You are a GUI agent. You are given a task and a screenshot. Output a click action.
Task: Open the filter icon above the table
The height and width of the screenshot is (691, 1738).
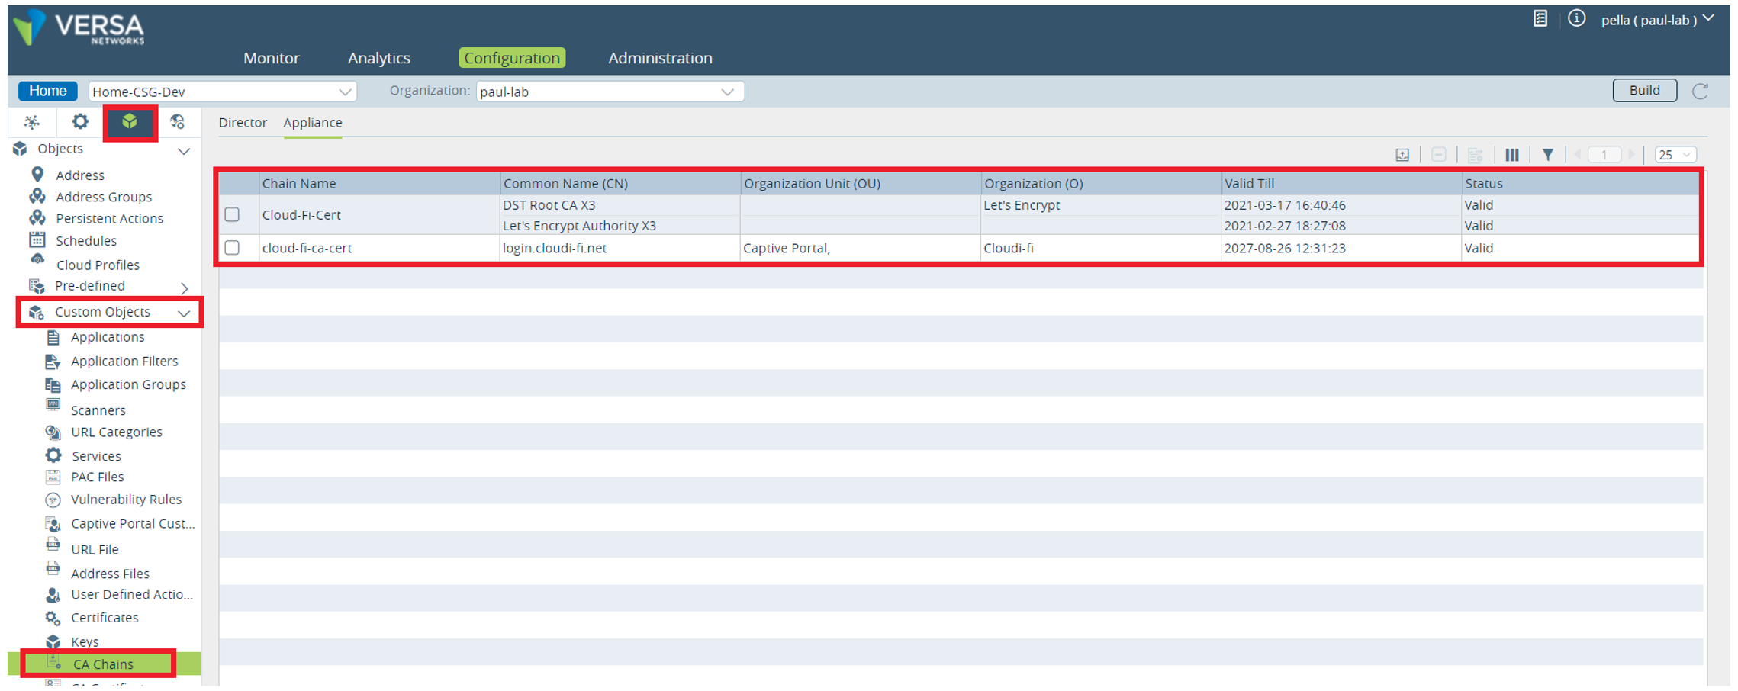point(1547,154)
